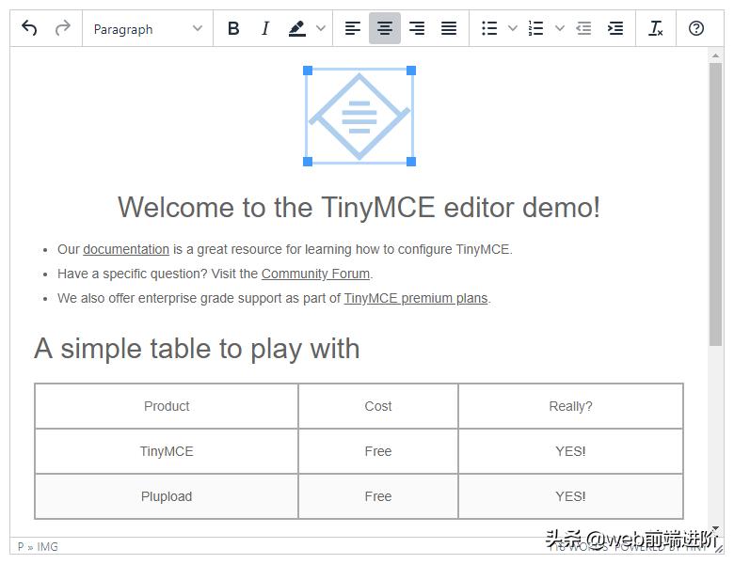
Task: Open the documentation link
Action: tap(126, 249)
